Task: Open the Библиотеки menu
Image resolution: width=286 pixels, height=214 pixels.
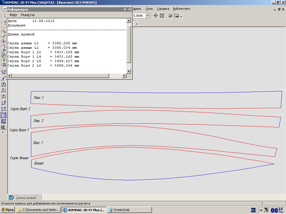Action: 182,9
